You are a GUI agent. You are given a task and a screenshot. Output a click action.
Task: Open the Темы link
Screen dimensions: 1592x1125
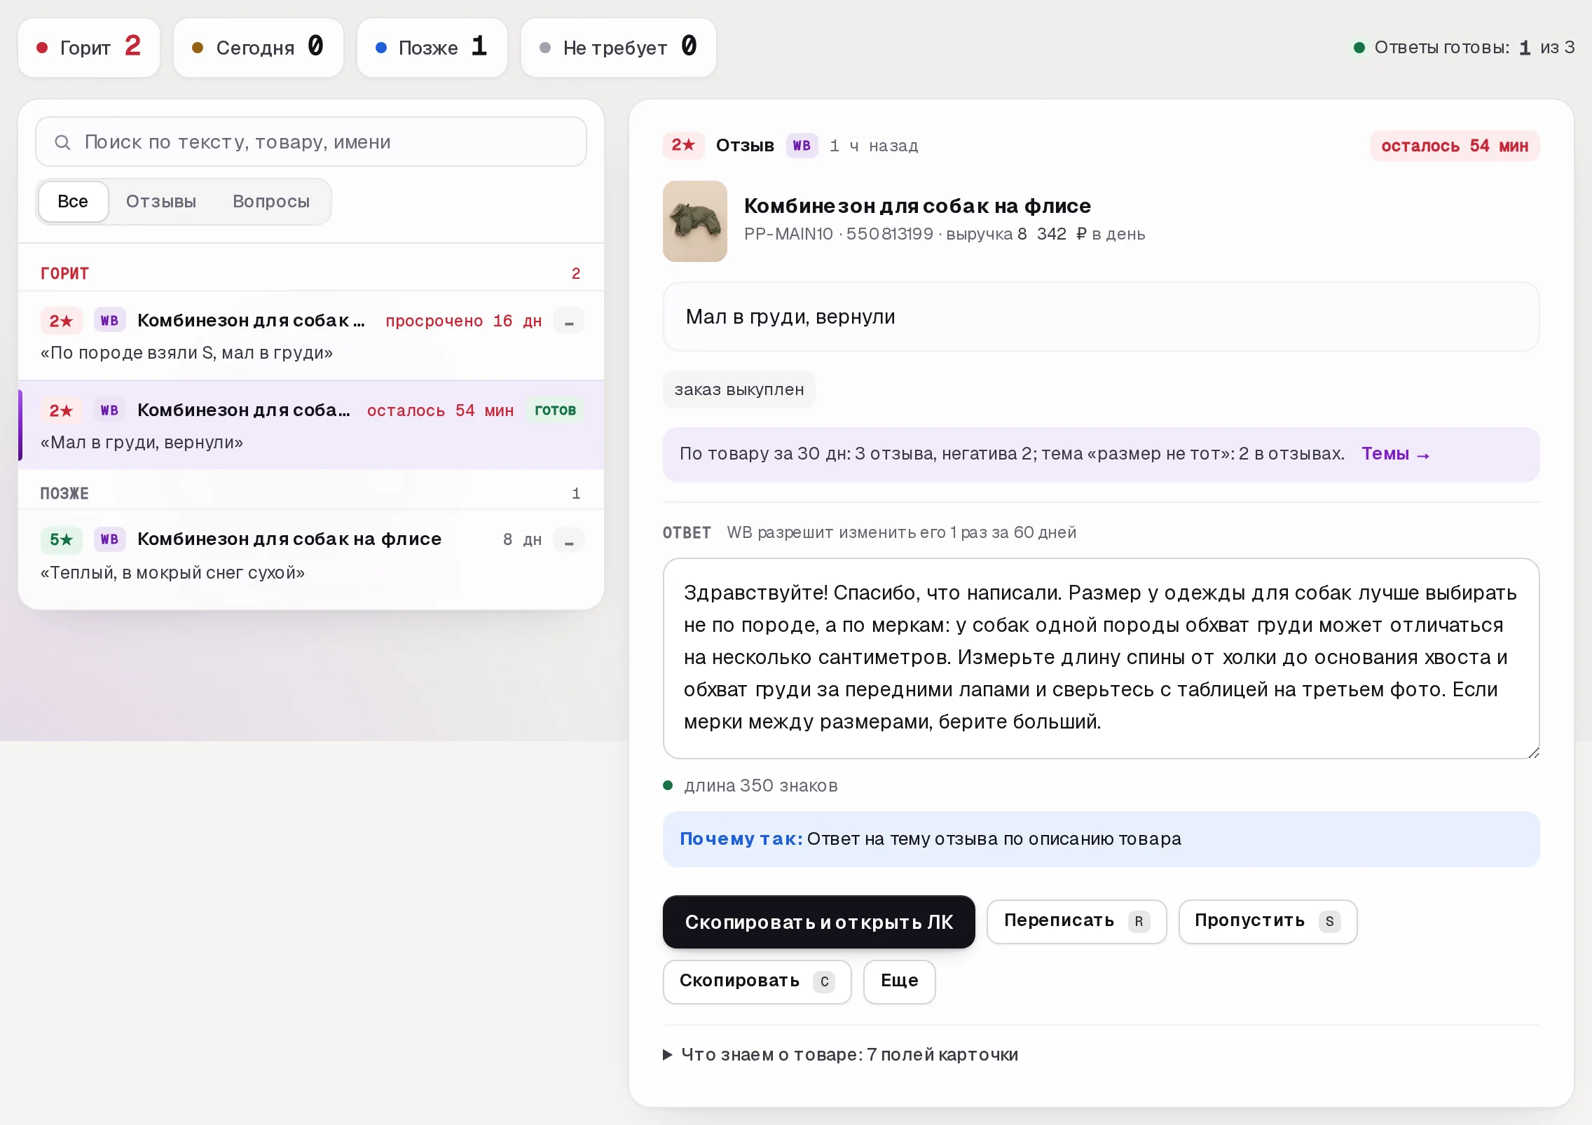[1395, 454]
